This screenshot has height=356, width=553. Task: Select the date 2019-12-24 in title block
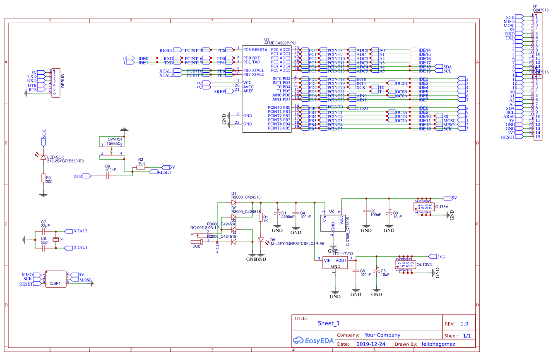tap(371, 344)
